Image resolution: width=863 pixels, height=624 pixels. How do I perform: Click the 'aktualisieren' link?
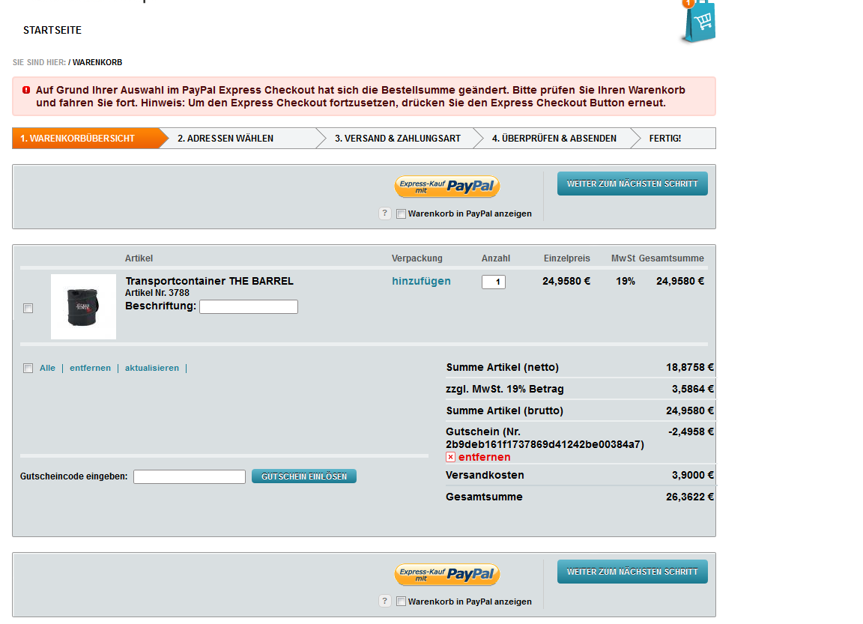point(152,368)
